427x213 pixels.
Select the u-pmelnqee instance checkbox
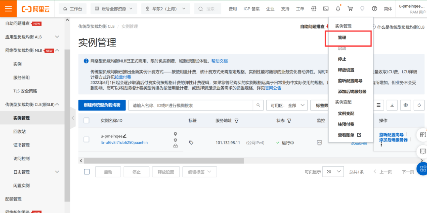(86, 139)
